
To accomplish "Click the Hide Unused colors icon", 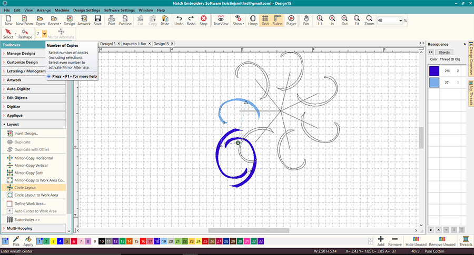I will (x=416, y=241).
